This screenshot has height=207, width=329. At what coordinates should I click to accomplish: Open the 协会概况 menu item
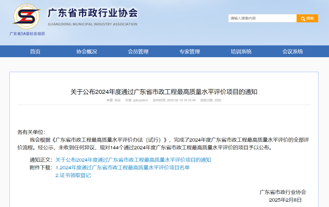tap(87, 51)
